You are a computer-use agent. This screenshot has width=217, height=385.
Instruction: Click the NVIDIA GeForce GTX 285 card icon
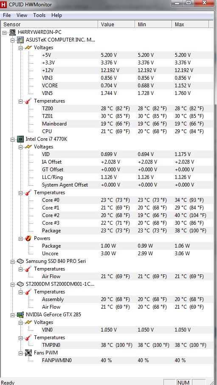point(20,315)
